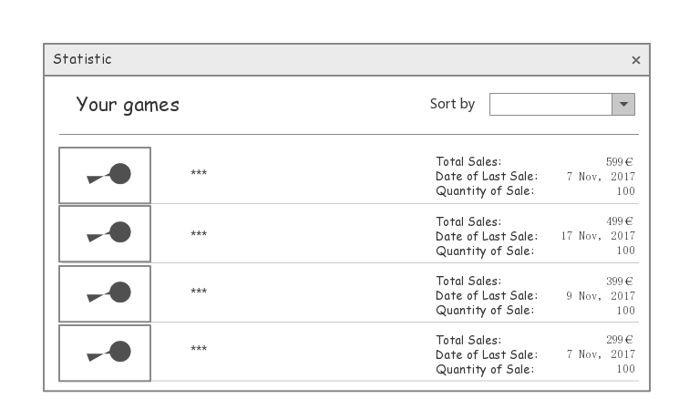Click the 299 € total sales value
This screenshot has width=679, height=420.
(x=619, y=340)
